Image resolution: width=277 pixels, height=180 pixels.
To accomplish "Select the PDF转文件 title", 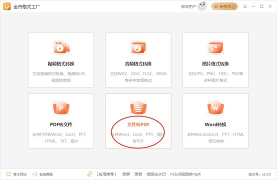I will tap(61, 124).
